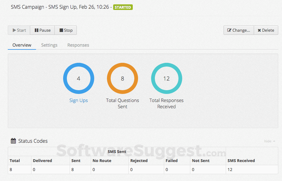
Task: Select the Overview tab
Action: pos(22,45)
